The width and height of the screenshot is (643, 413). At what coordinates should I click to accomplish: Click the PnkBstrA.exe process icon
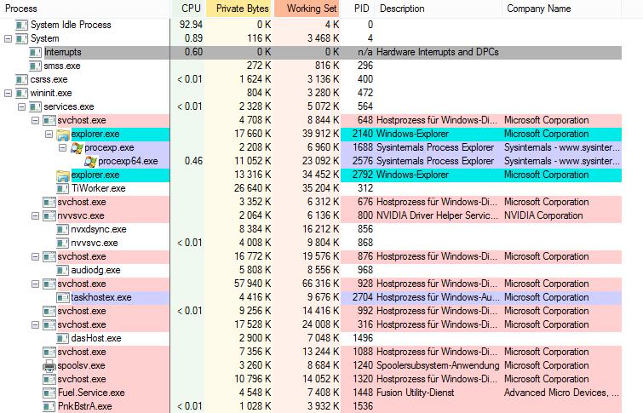[49, 407]
